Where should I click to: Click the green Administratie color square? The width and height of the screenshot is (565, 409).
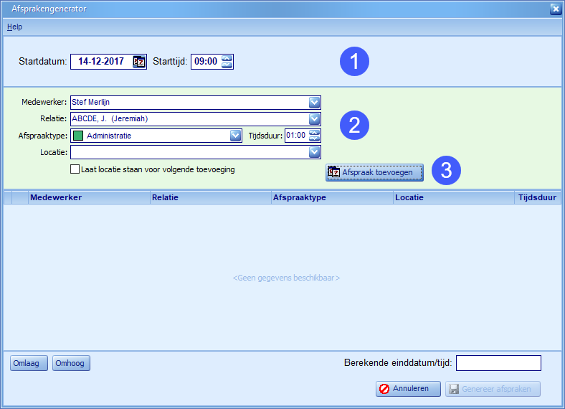tap(78, 135)
